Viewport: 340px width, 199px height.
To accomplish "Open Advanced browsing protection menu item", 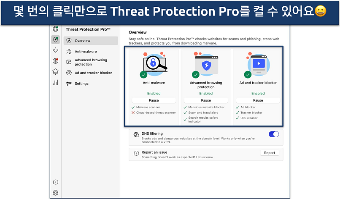I will pyautogui.click(x=91, y=62).
